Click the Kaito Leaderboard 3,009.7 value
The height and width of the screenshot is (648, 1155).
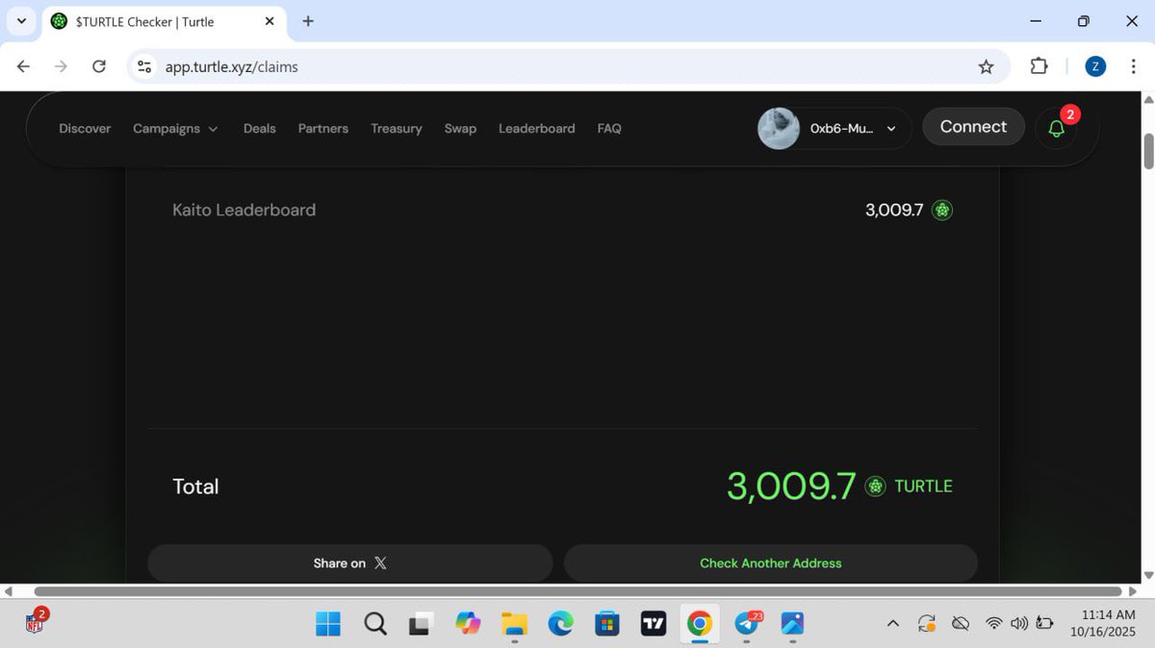[x=894, y=210]
